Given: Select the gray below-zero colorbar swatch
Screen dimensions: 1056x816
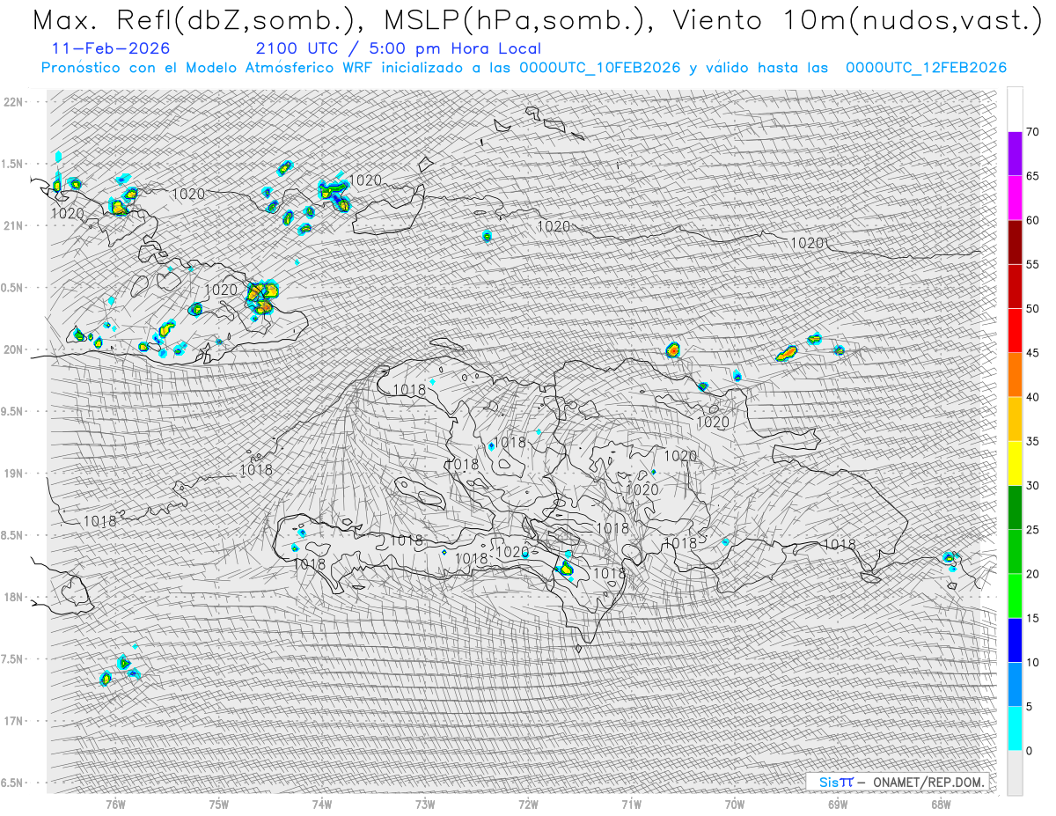Looking at the screenshot, I should [x=1015, y=773].
